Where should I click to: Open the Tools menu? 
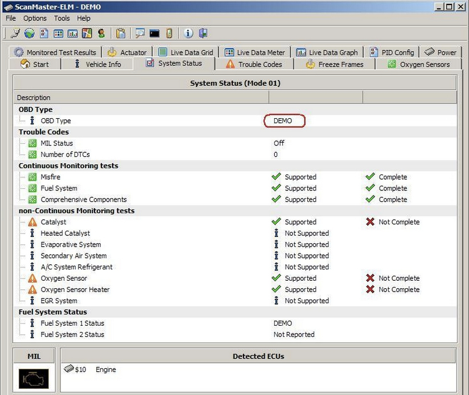click(62, 18)
